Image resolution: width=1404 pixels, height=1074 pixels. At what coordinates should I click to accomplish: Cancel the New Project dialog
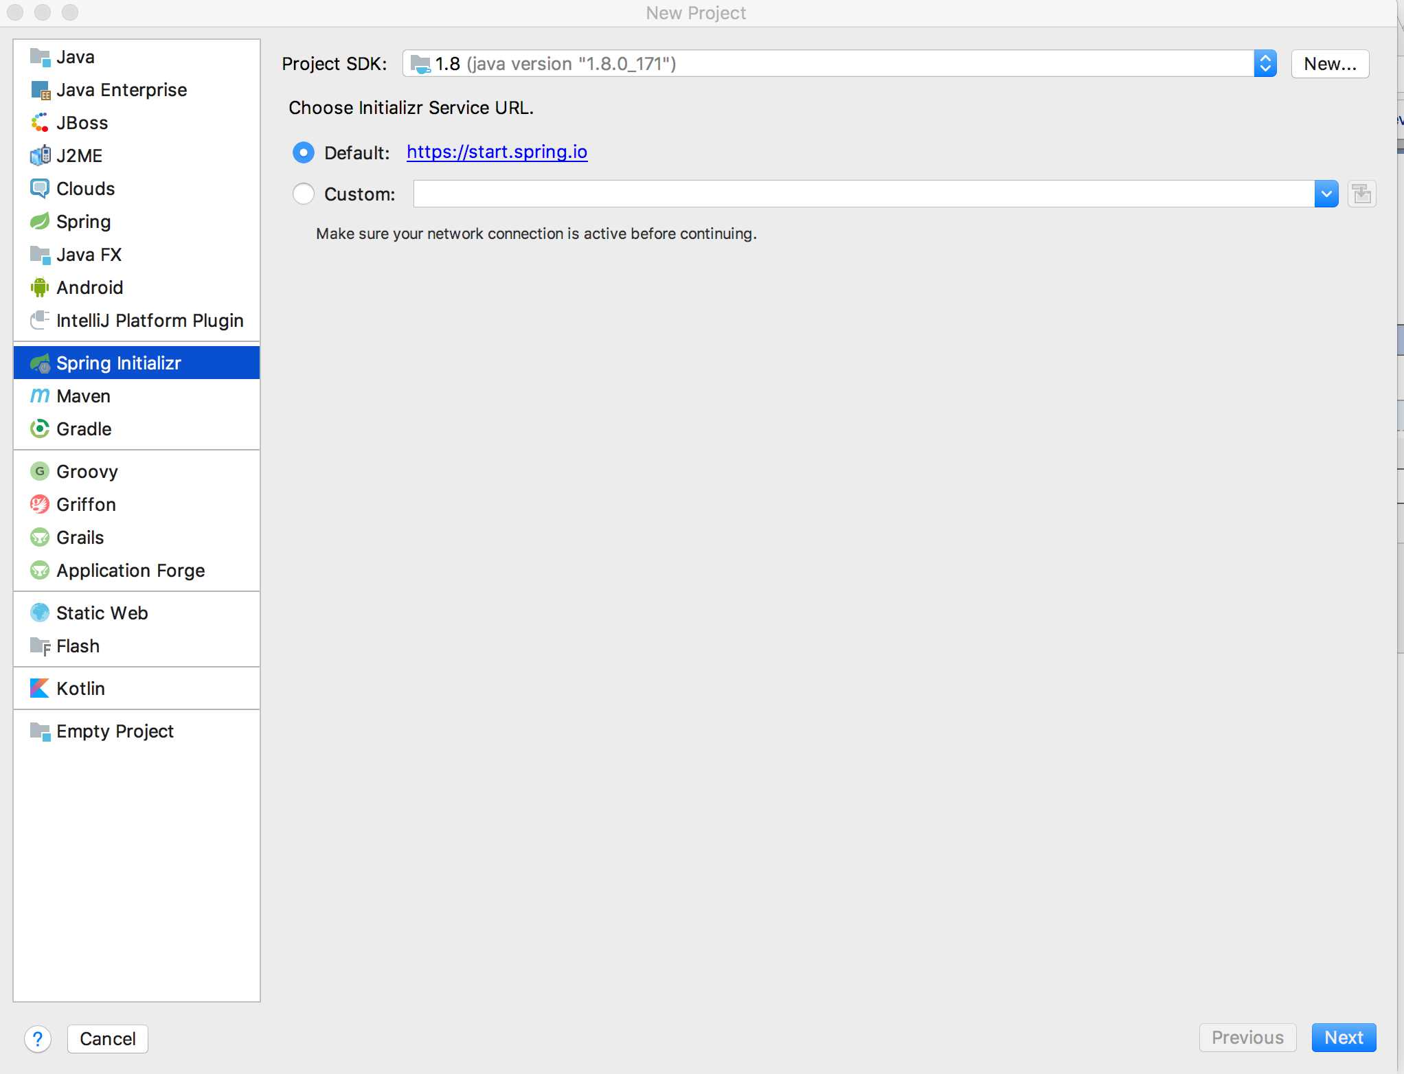(108, 1039)
